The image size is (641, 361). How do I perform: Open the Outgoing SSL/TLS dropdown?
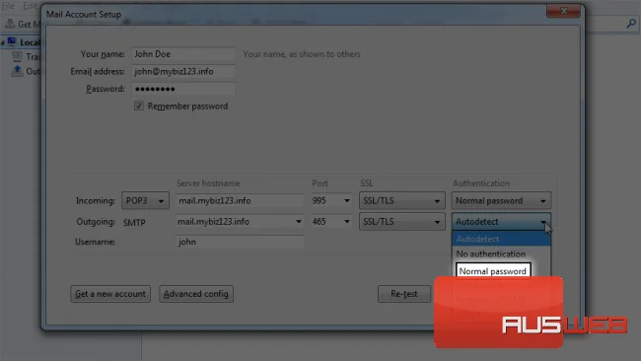click(x=401, y=222)
